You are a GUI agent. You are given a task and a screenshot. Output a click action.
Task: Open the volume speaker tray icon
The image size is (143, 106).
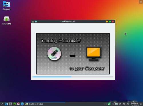pyautogui.click(x=128, y=104)
